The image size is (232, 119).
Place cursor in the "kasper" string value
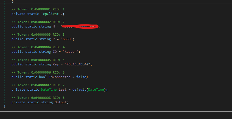point(71,52)
